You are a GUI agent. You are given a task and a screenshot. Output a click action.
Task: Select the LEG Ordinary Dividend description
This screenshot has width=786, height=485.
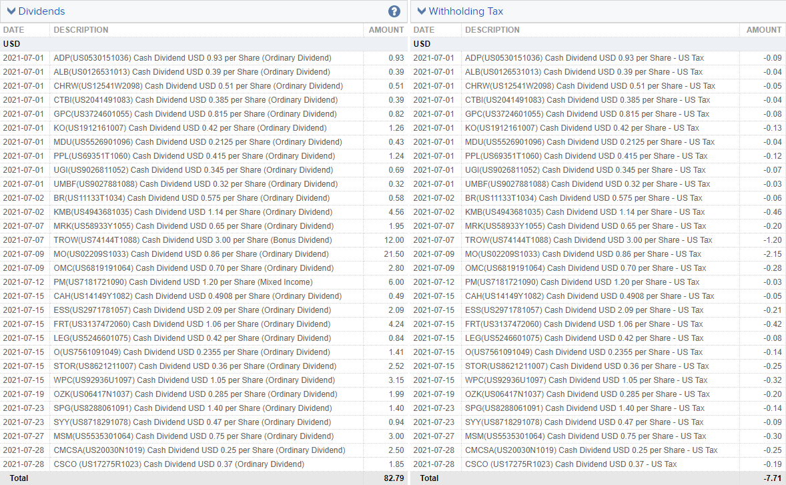(x=192, y=339)
